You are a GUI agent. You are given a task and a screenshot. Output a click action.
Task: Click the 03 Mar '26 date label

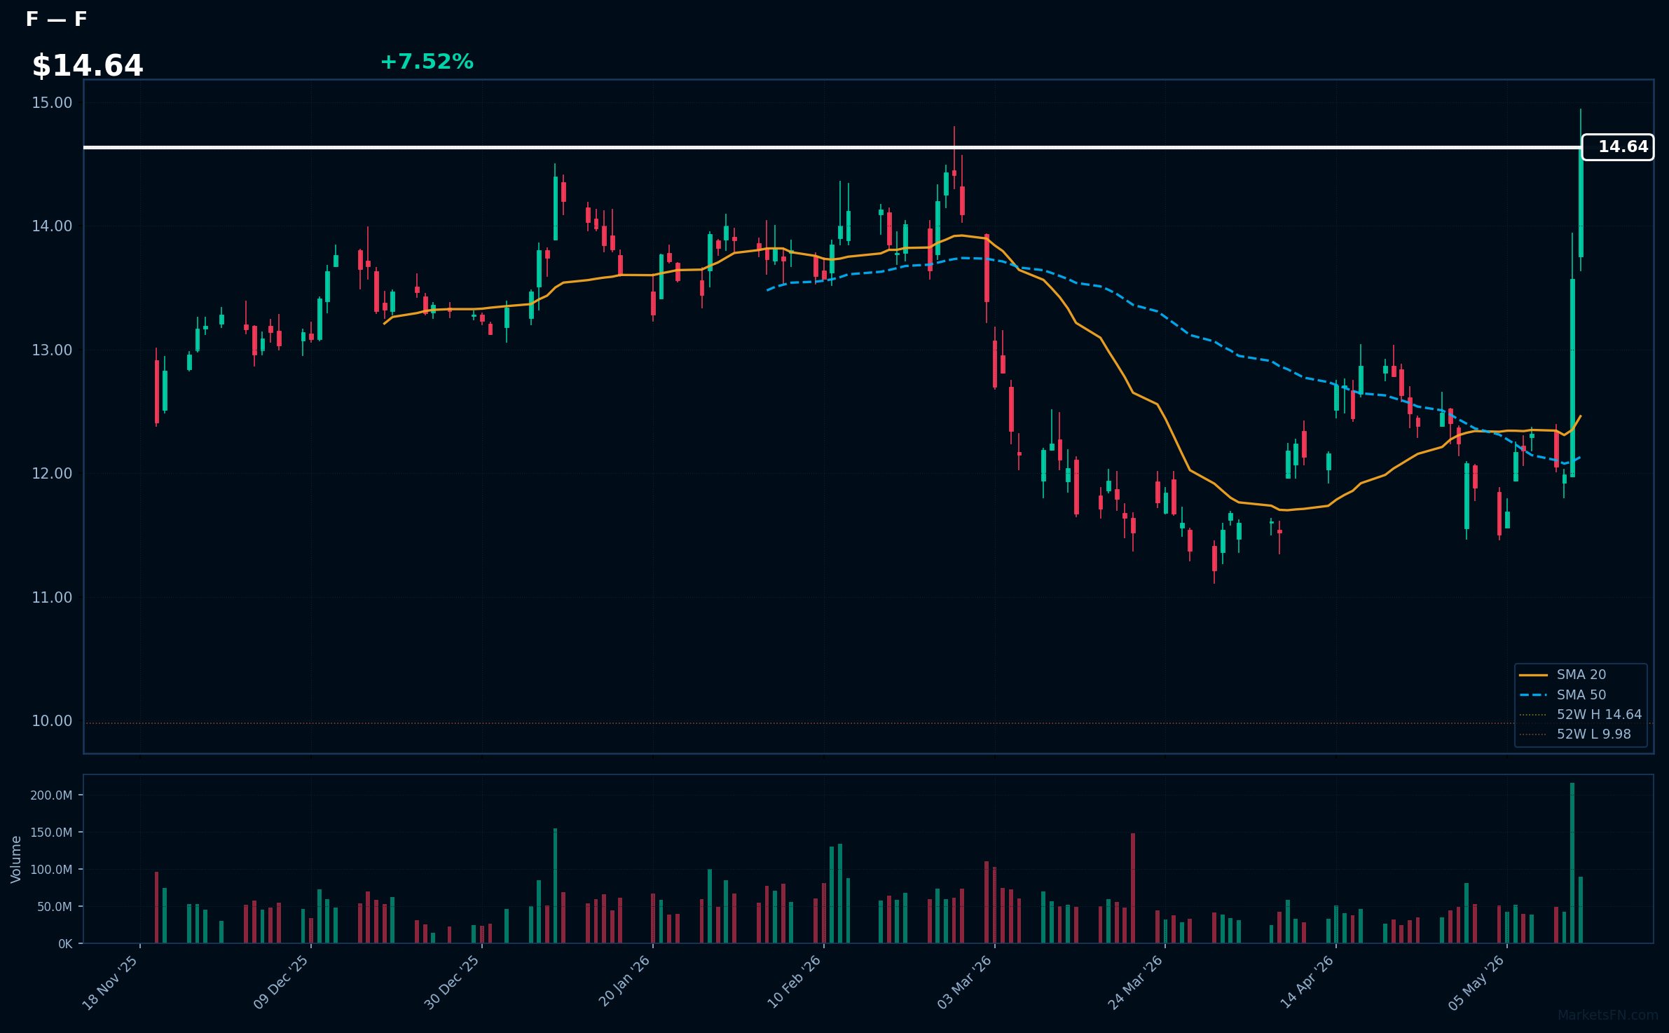[x=965, y=983]
